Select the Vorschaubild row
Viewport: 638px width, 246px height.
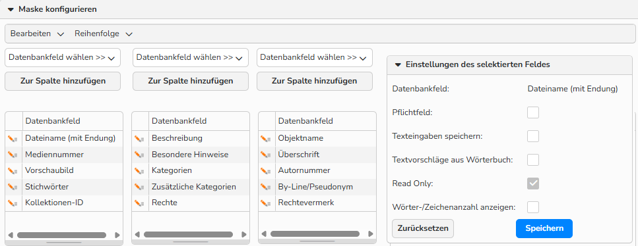coord(64,171)
